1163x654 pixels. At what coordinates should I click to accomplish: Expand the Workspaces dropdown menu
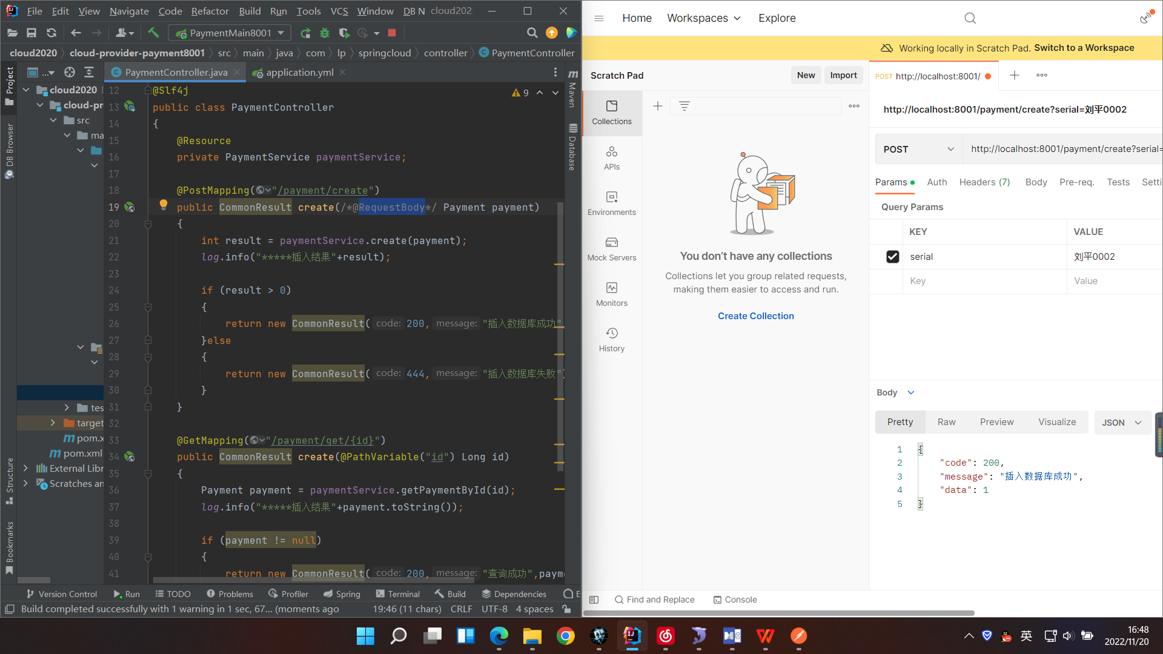pos(703,18)
